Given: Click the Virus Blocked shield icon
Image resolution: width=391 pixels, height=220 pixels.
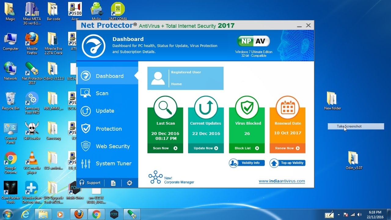Looking at the screenshot, I should (x=247, y=108).
